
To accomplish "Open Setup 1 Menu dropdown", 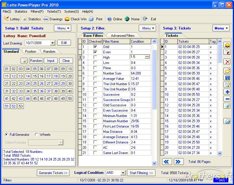I will tap(63, 28).
